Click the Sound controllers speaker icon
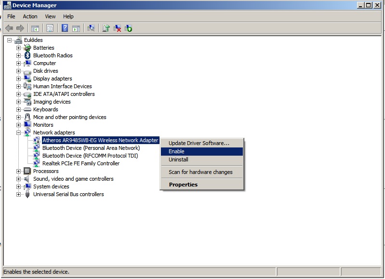 pyautogui.click(x=27, y=179)
